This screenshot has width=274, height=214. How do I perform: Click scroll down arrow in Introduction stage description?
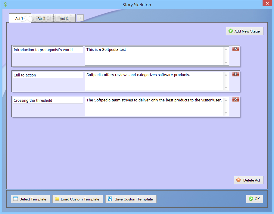[226, 62]
